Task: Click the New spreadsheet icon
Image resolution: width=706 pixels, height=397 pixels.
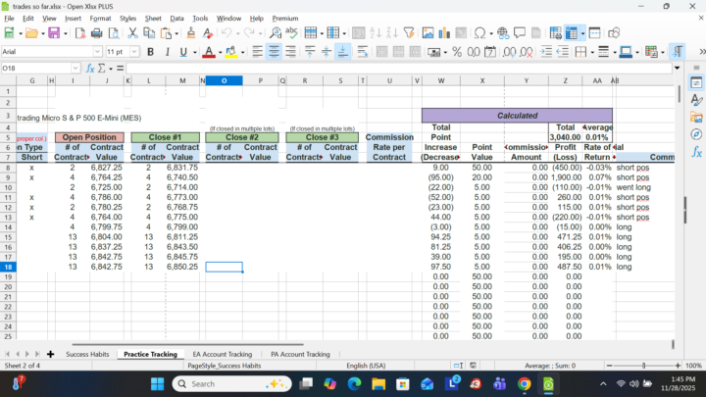Action: click(x=9, y=33)
